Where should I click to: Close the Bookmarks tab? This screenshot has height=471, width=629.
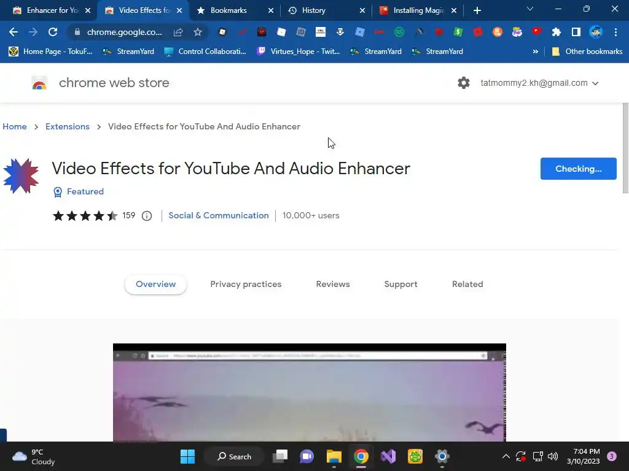pyautogui.click(x=271, y=10)
